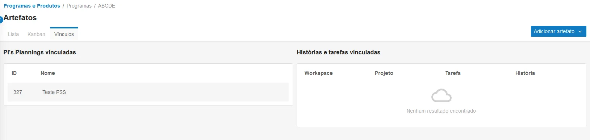Go to Programas e Produtos breadcrumb
Viewport: 590px width, 140px height.
click(x=32, y=6)
